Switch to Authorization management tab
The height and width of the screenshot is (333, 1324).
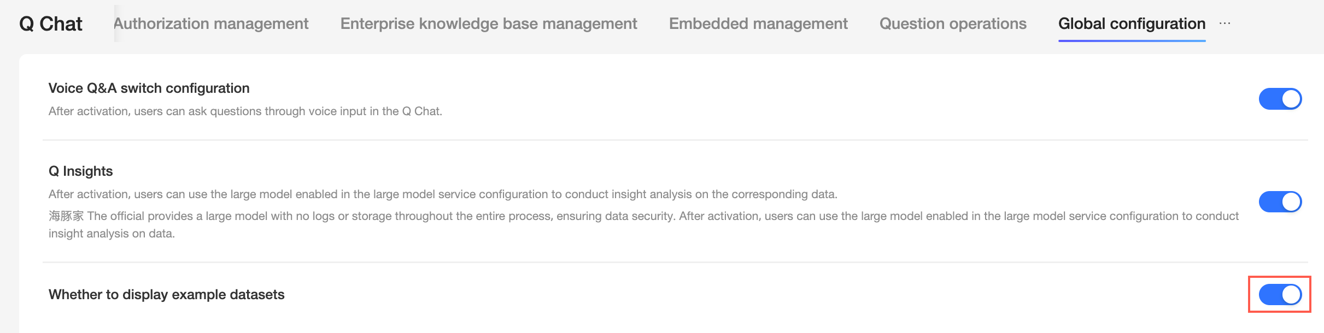pyautogui.click(x=211, y=23)
